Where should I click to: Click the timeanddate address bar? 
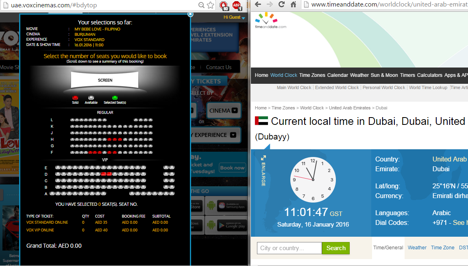[385, 4]
